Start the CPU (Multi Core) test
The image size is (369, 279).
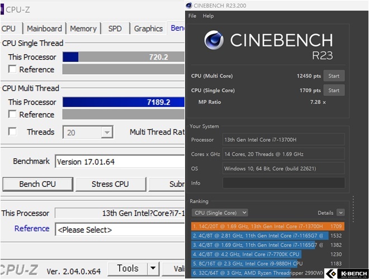tap(334, 76)
